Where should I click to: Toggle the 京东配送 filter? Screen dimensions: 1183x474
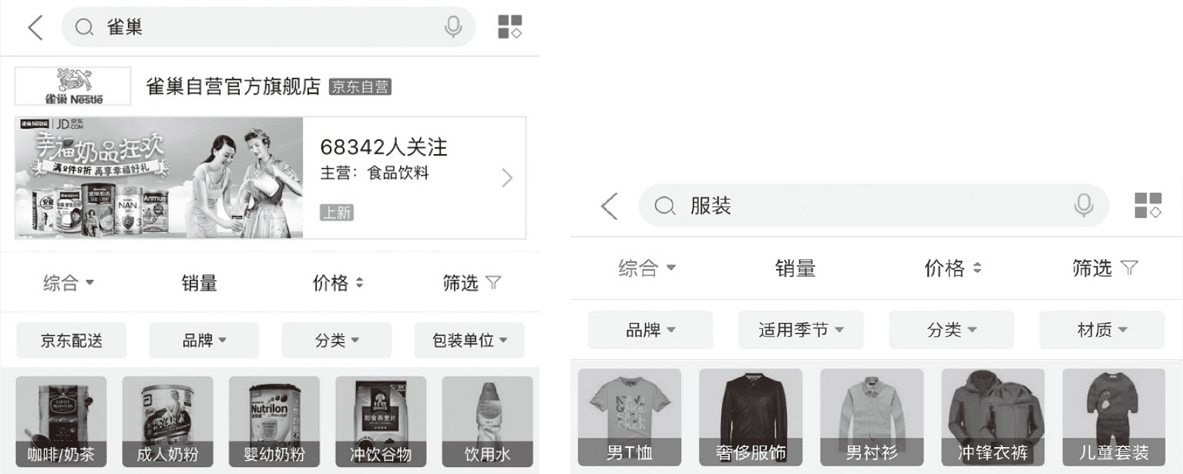72,340
